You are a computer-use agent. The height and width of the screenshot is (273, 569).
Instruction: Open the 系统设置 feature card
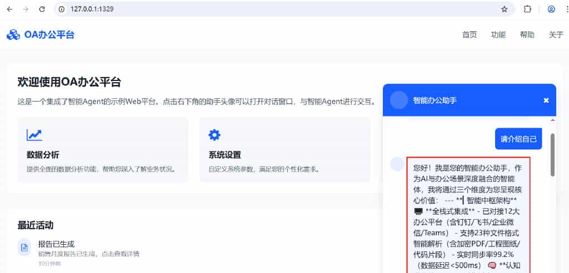(x=285, y=149)
